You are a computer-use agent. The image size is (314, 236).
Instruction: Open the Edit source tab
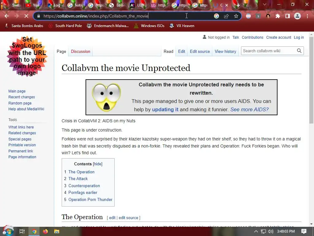(x=200, y=51)
